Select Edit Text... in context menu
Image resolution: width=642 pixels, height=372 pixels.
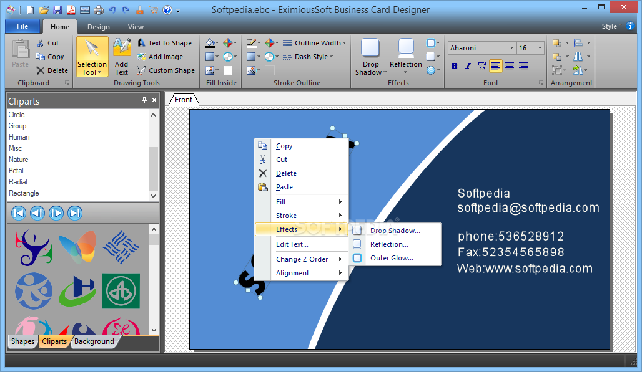coord(302,244)
